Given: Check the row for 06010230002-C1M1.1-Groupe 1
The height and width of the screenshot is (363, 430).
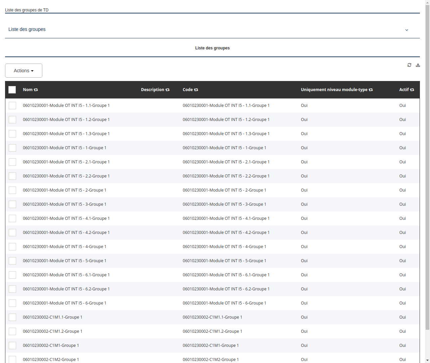Looking at the screenshot, I should point(12,317).
